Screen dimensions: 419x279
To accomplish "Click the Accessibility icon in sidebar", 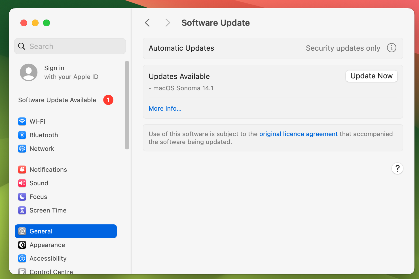I will coord(22,258).
